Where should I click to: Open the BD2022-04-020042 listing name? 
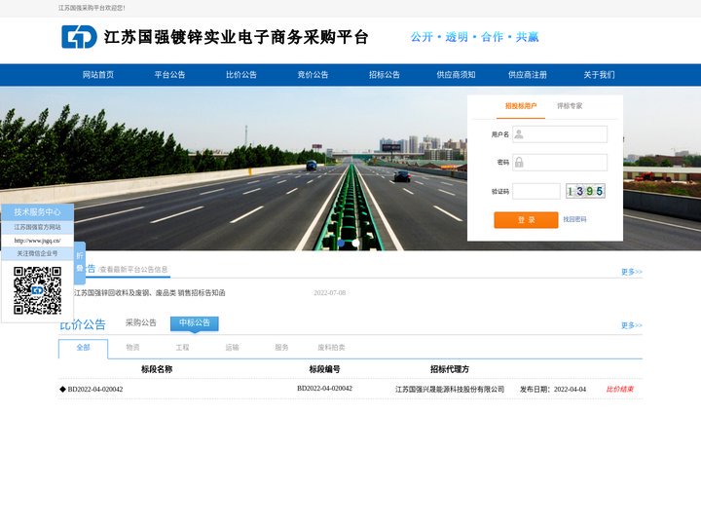click(x=94, y=389)
